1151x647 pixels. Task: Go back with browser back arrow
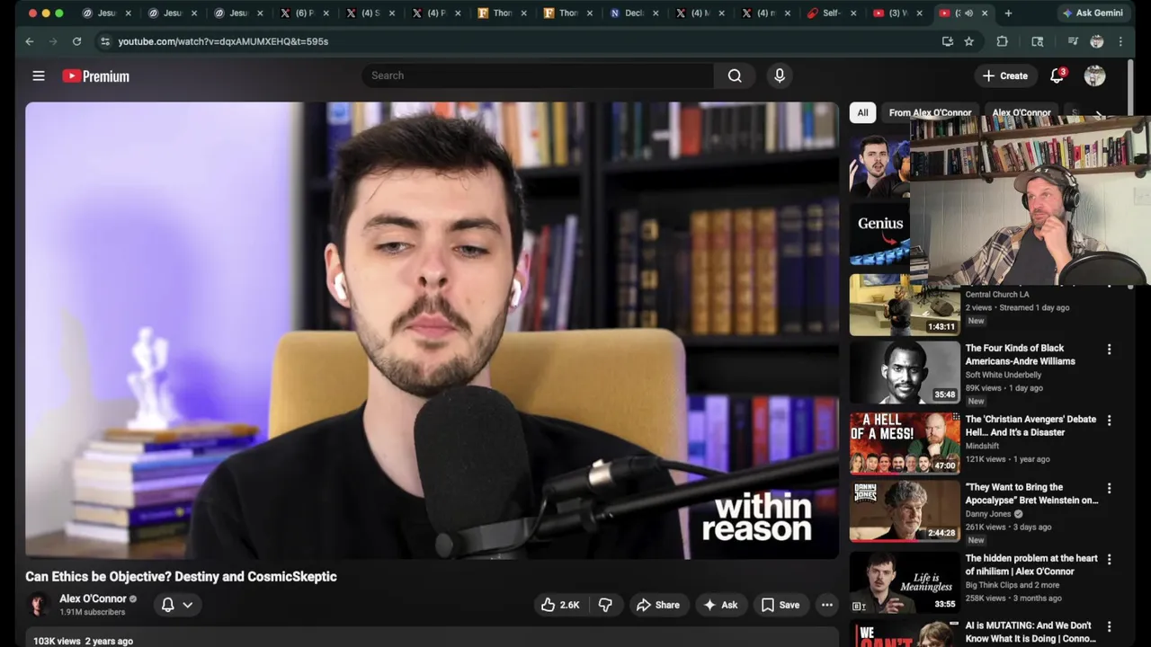(x=30, y=41)
